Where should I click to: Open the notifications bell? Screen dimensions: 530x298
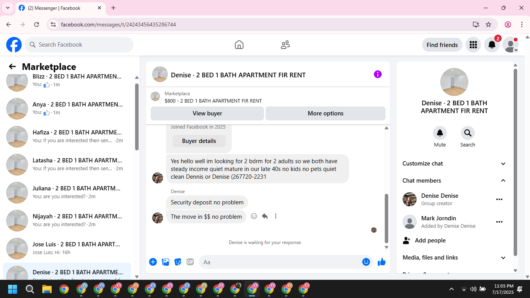point(492,45)
